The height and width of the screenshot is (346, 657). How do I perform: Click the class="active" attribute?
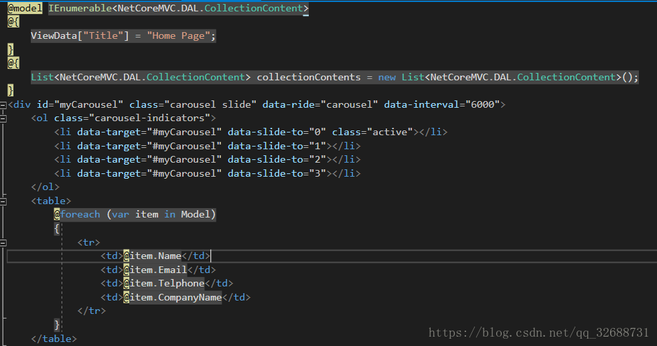(x=372, y=132)
